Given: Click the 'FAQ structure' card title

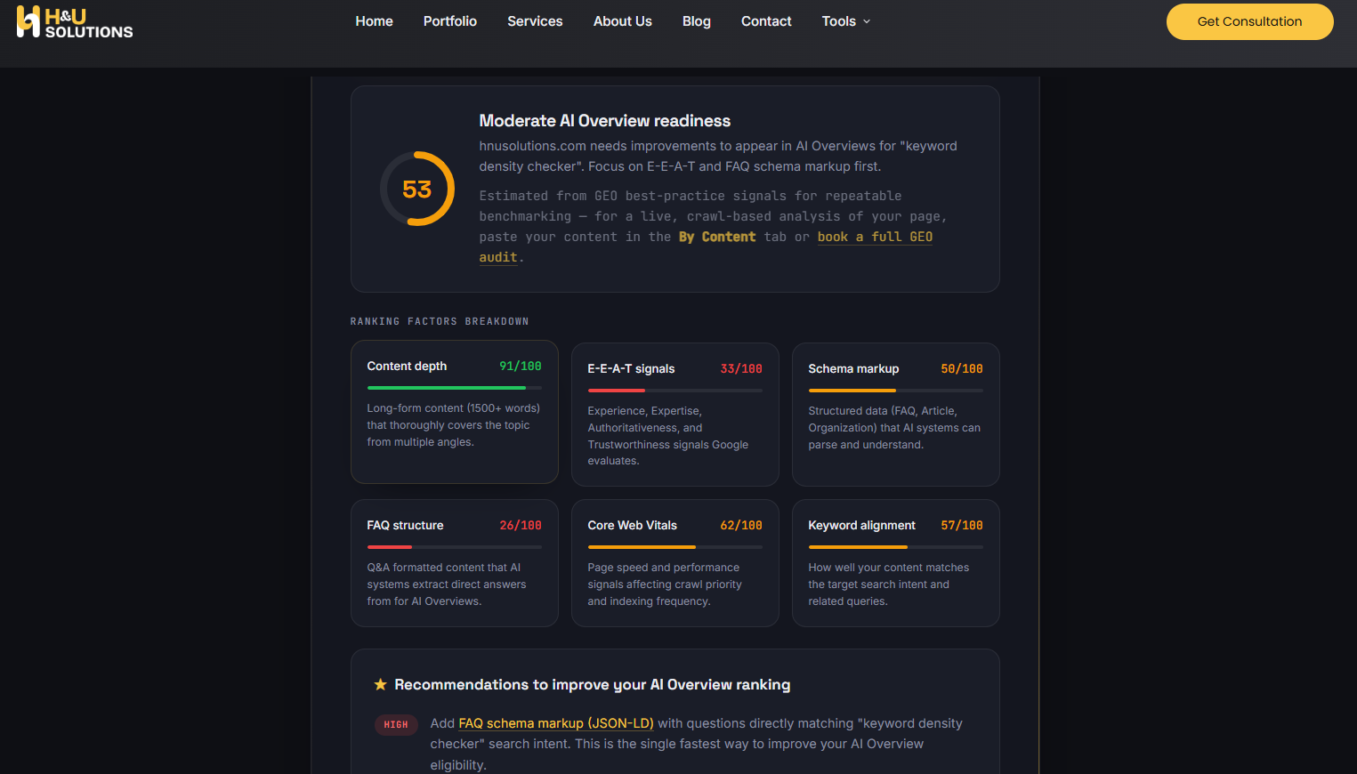Looking at the screenshot, I should click(405, 525).
